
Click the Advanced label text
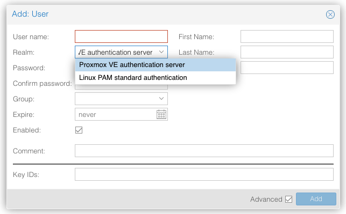click(x=266, y=200)
